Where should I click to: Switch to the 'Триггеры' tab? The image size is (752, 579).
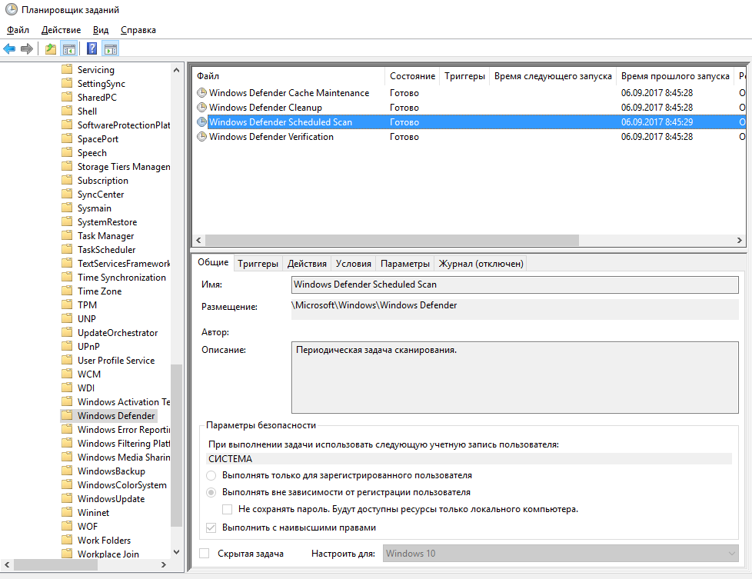point(258,264)
